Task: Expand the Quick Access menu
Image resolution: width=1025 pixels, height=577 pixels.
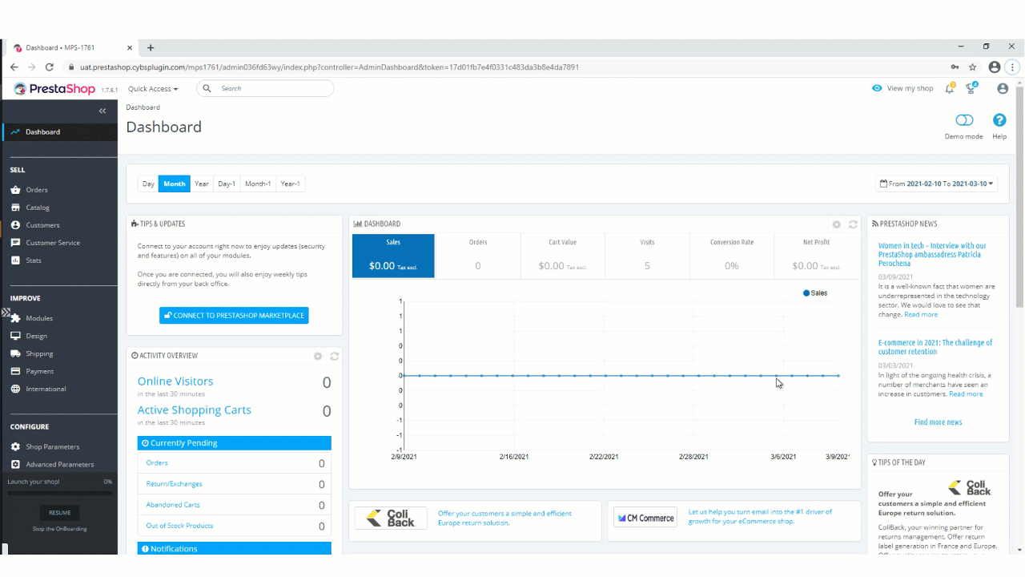Action: 153,89
